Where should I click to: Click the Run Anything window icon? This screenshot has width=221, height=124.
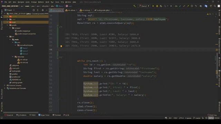(211, 6)
